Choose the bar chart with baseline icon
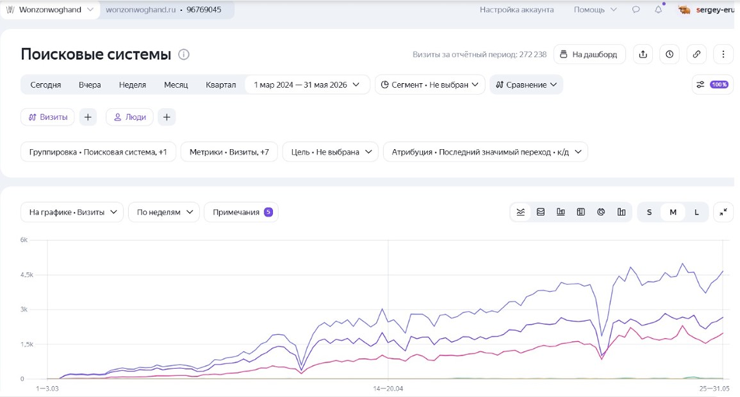The width and height of the screenshot is (740, 397). point(560,212)
